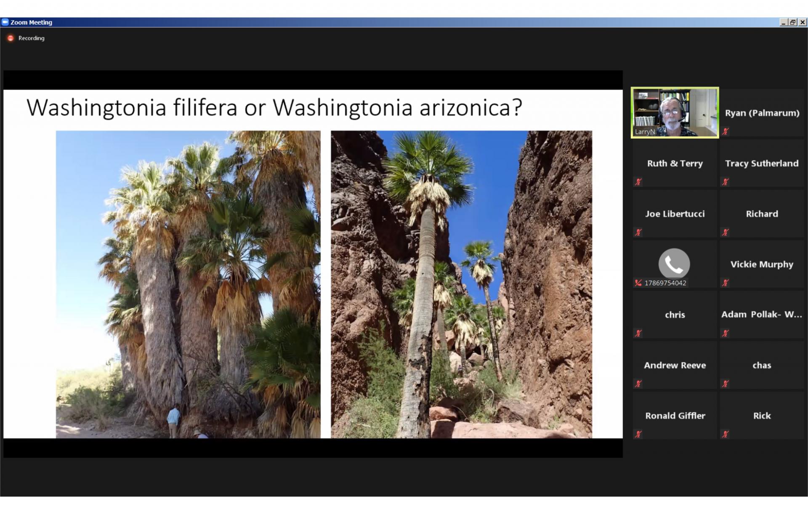
Task: Click muted mic icon on Joe Libertucci
Action: coord(638,233)
